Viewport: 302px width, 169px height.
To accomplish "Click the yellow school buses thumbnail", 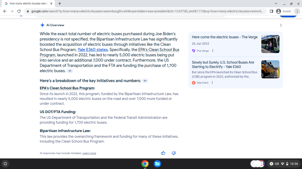I will tap(270, 69).
